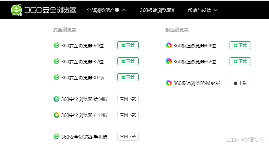Click the icon for 360安全浏览器·企业版
Image resolution: width=269 pixels, height=145 pixels.
click(56, 115)
